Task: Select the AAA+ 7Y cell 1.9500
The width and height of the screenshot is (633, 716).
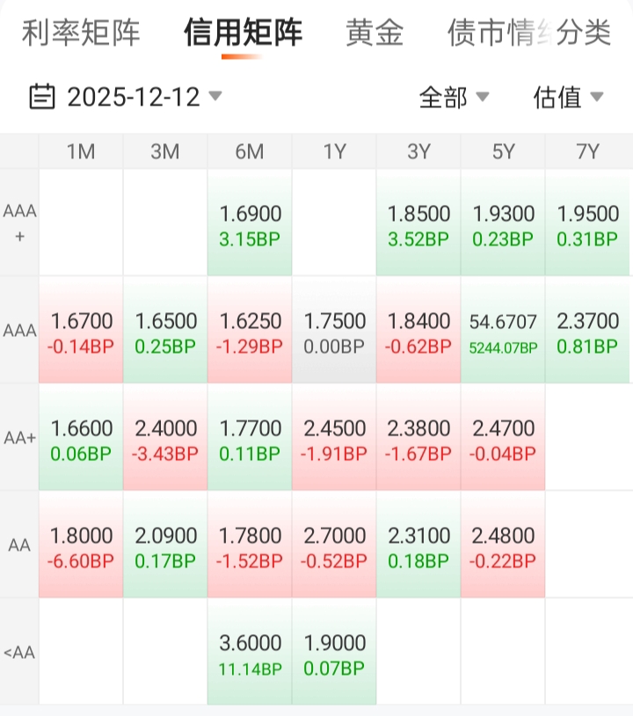Action: [x=587, y=223]
